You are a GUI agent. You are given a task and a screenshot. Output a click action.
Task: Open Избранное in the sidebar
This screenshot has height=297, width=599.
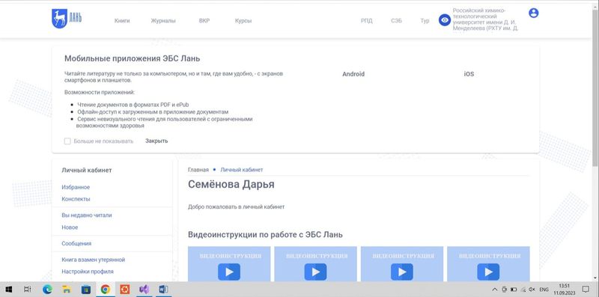pos(76,187)
